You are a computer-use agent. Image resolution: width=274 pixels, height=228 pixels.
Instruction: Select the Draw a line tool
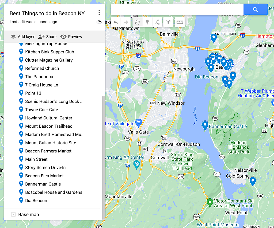coord(157,22)
